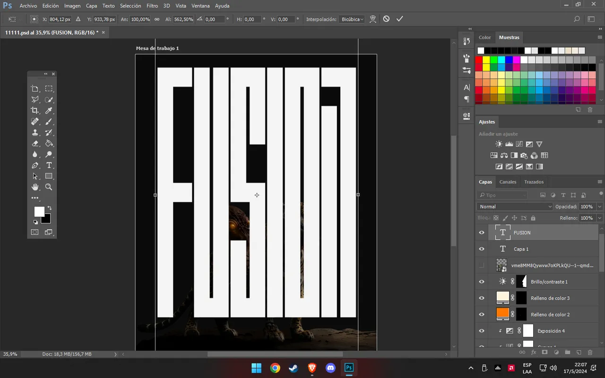The height and width of the screenshot is (378, 605).
Task: Swap foreground and background colors arrow
Action: coord(49,208)
